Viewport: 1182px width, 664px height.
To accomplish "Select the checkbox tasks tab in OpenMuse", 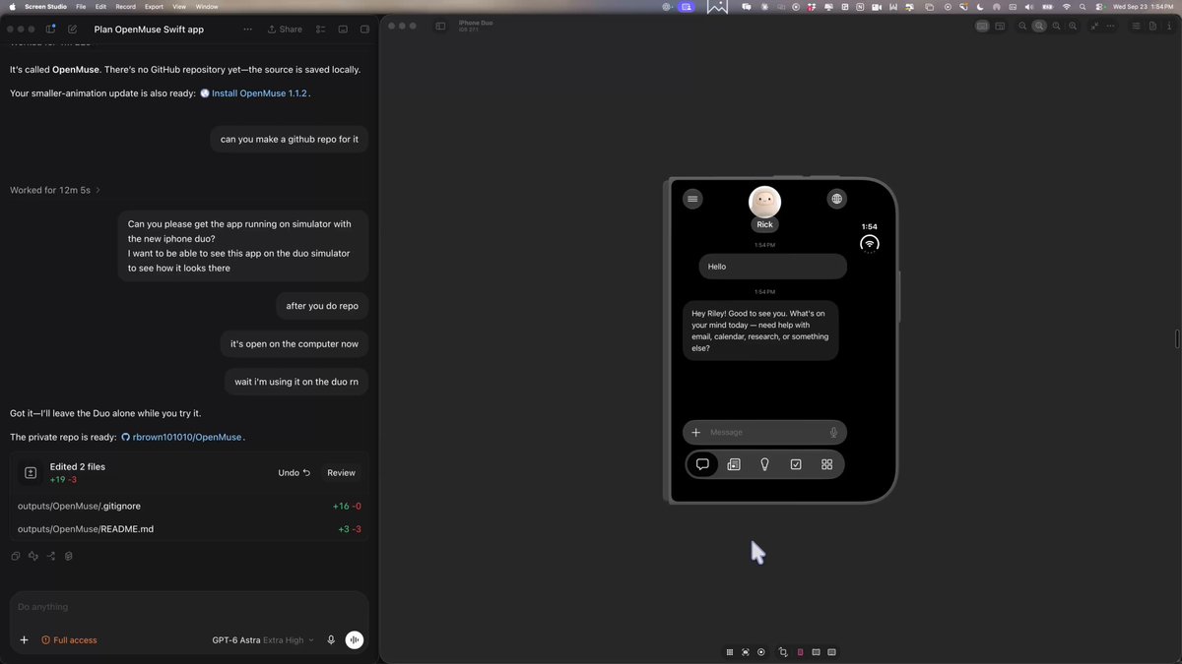I will 796,464.
